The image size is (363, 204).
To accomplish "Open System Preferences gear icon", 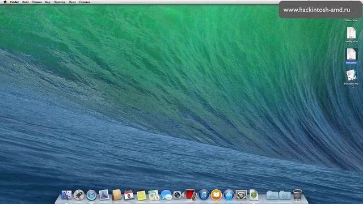I will (x=241, y=195).
